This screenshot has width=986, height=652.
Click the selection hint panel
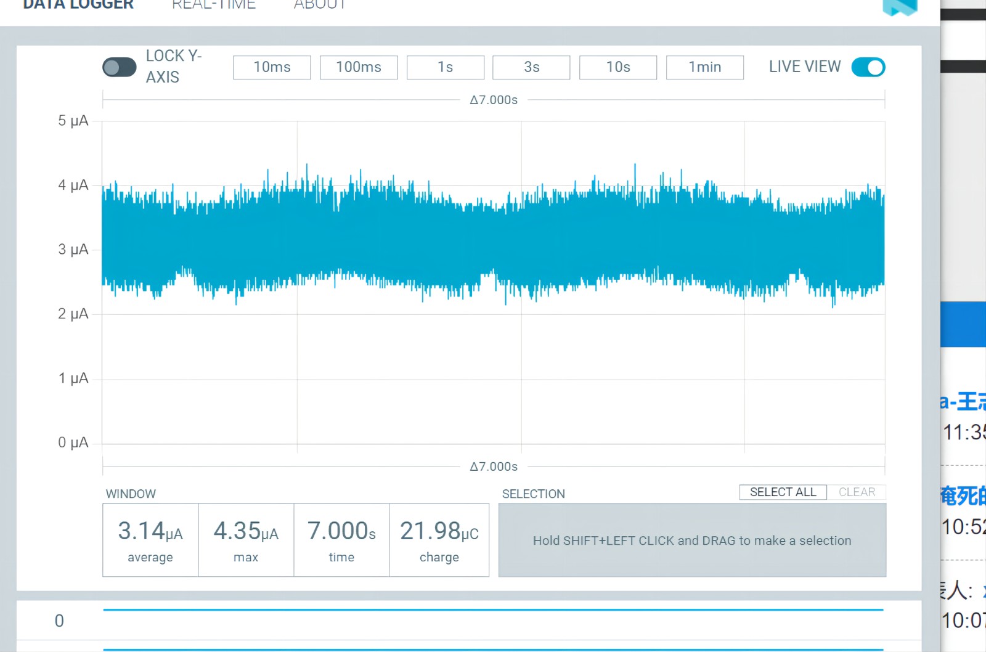pos(692,540)
